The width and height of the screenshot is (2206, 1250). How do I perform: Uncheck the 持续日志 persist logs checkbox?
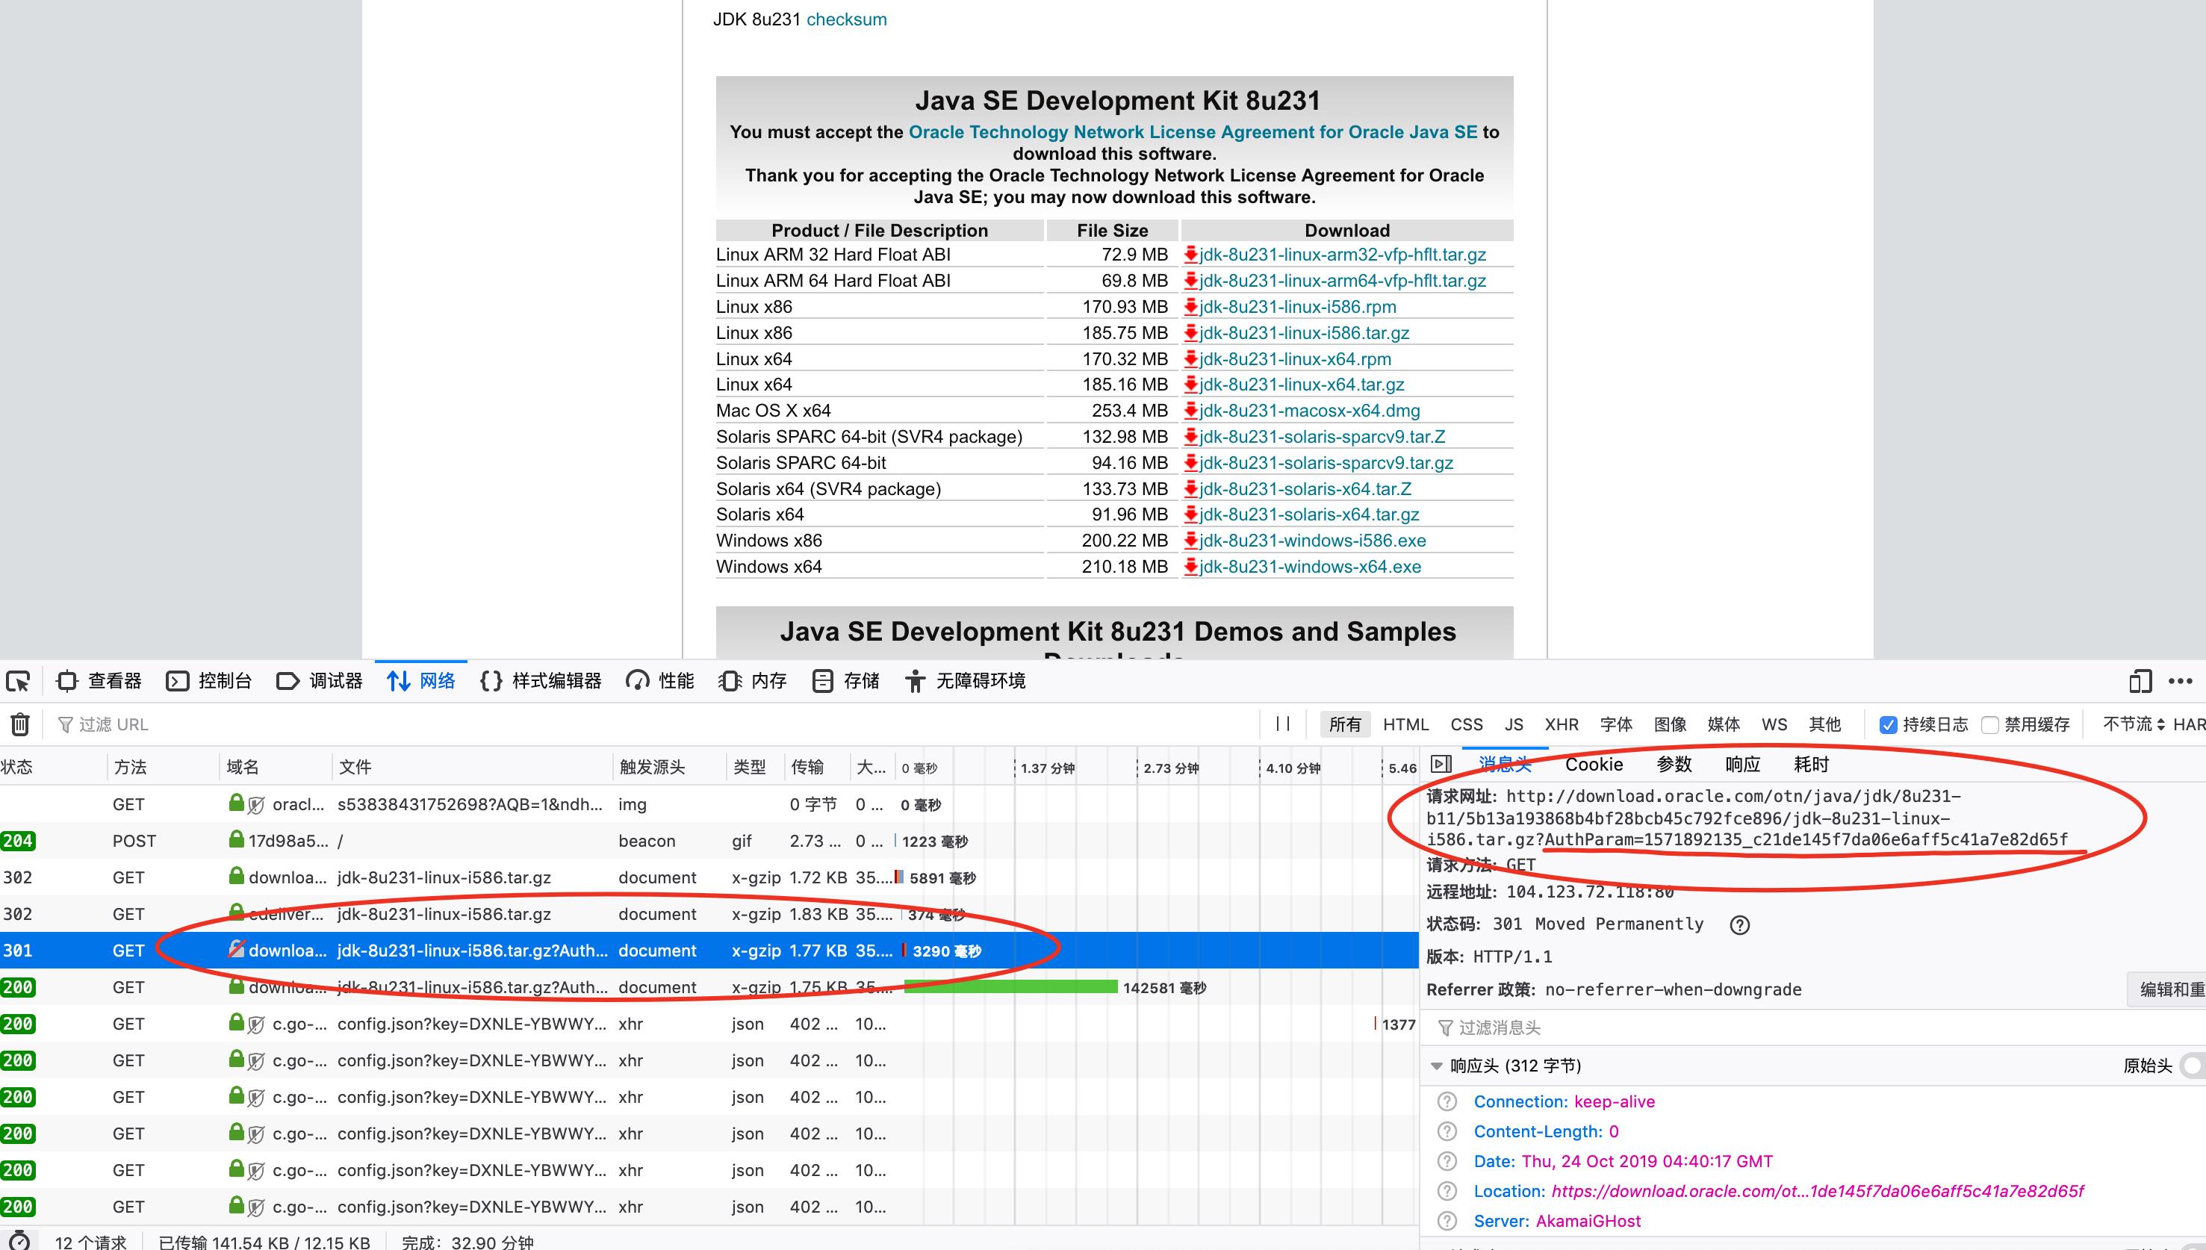point(1888,724)
